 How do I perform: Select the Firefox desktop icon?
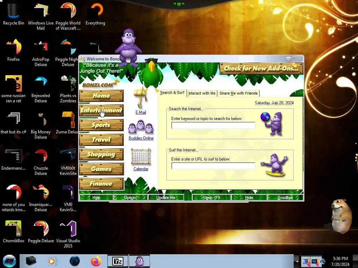[x=14, y=50]
